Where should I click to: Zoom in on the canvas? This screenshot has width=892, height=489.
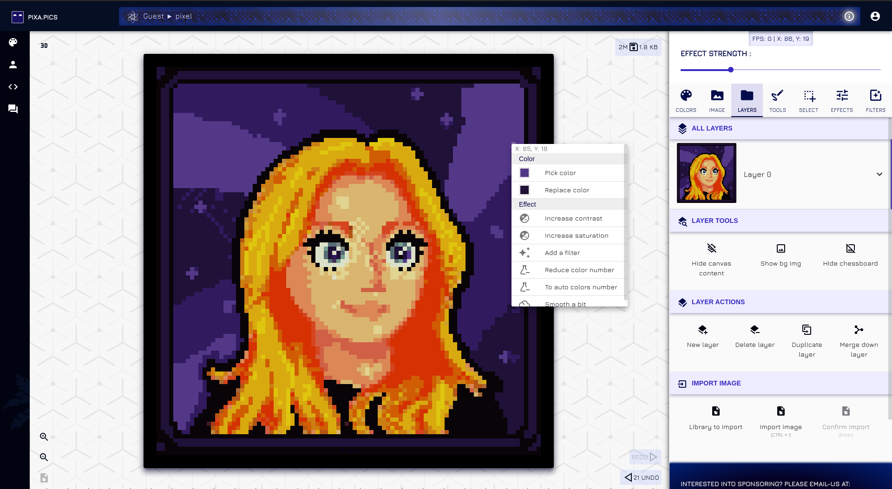tap(44, 437)
